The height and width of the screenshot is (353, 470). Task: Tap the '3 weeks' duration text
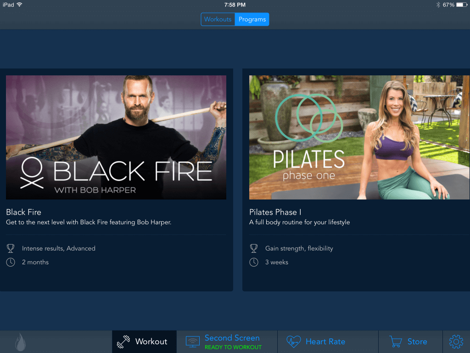click(276, 262)
